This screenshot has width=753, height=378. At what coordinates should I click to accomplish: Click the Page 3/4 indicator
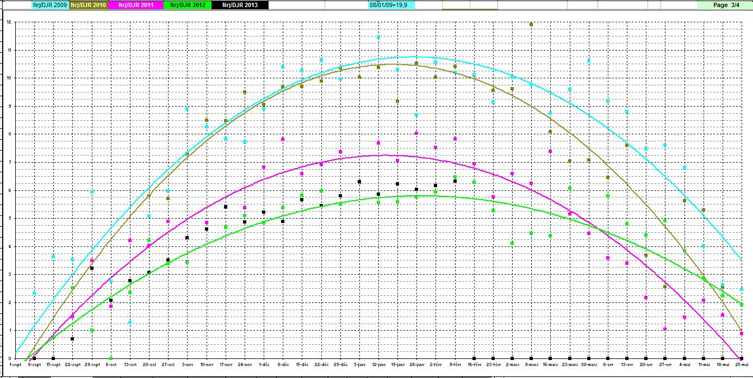pos(726,5)
